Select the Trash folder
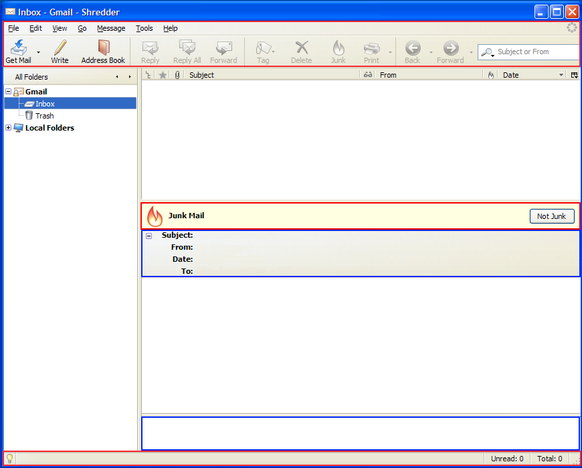 pyautogui.click(x=44, y=116)
